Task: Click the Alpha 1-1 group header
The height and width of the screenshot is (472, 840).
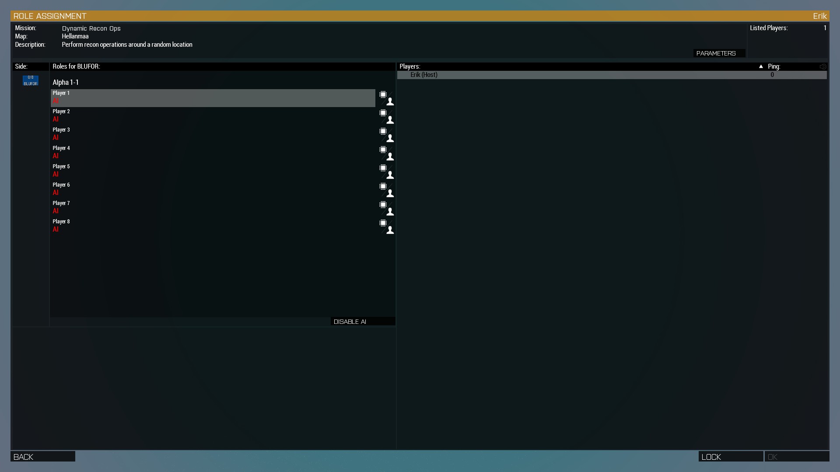Action: click(x=66, y=82)
